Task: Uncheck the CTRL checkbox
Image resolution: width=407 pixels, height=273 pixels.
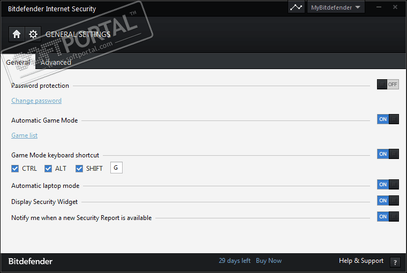Action: click(x=15, y=169)
